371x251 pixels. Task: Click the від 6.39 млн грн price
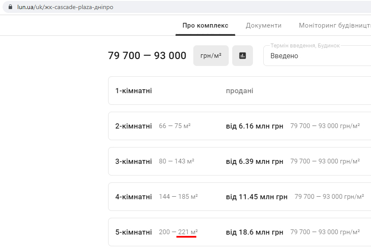point(254,161)
